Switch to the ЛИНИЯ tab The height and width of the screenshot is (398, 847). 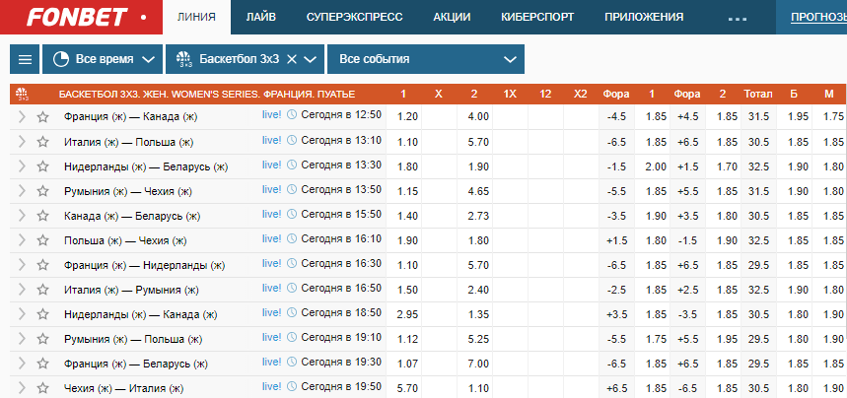click(x=196, y=18)
